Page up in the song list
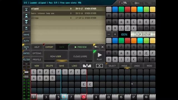Viewport: 178px width, 100px height. [26, 16]
